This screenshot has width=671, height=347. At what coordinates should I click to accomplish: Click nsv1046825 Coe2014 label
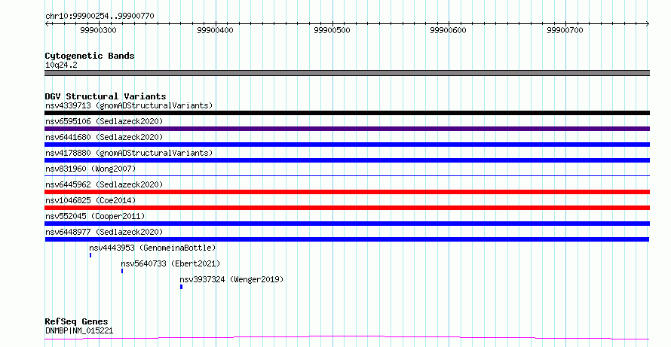[x=90, y=200]
